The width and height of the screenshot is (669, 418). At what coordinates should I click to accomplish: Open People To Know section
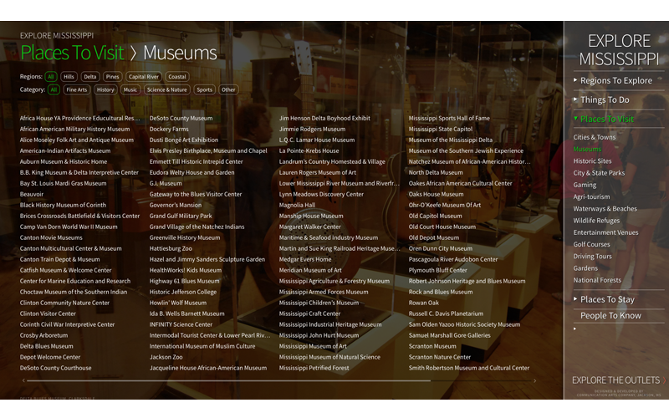coord(610,316)
